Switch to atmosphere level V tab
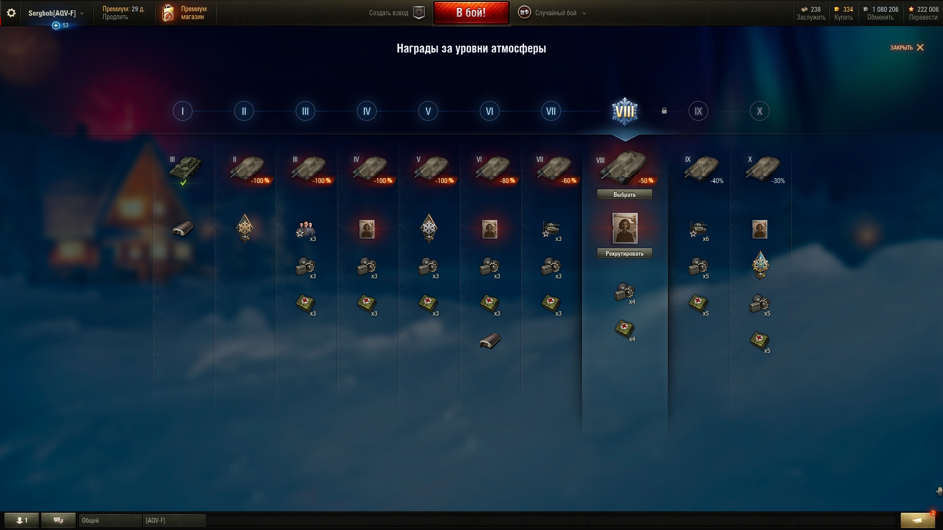This screenshot has width=943, height=530. (x=428, y=111)
